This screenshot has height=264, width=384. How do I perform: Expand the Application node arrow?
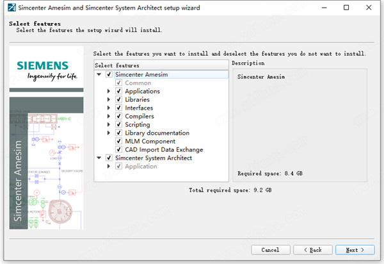[x=109, y=166]
